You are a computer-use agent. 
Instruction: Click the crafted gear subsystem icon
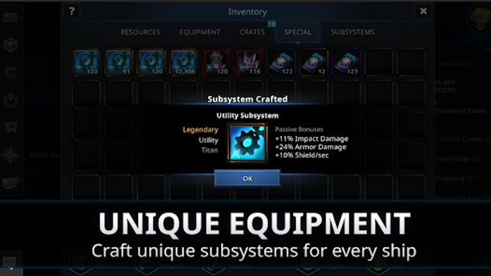pos(247,143)
